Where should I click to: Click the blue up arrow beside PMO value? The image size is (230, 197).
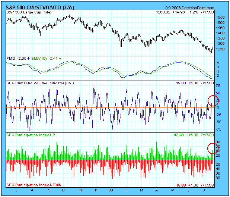(28, 59)
